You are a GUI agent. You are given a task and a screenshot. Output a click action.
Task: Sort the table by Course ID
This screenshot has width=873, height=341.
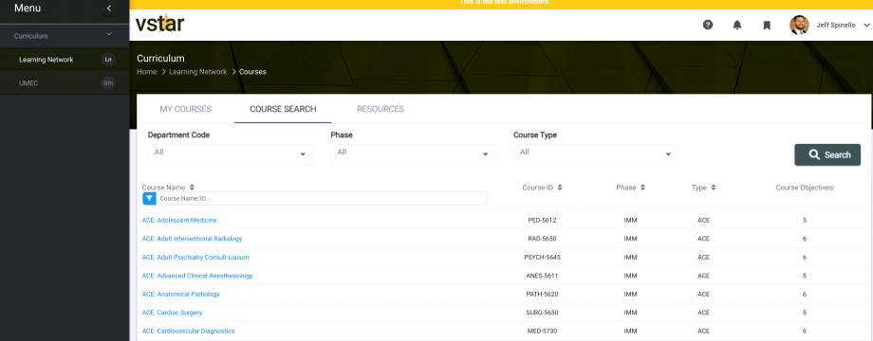click(x=560, y=188)
